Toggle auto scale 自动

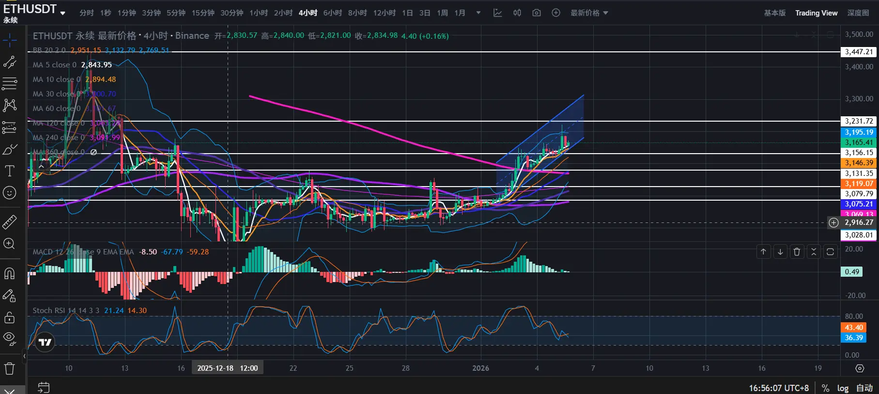[x=864, y=388]
